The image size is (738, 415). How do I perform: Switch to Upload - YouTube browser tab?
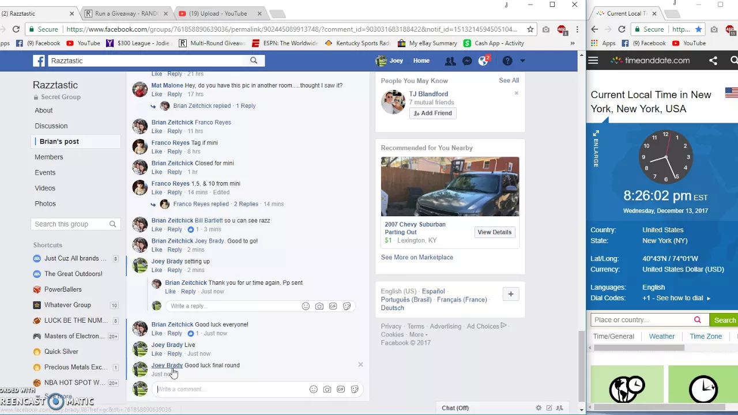click(x=219, y=13)
